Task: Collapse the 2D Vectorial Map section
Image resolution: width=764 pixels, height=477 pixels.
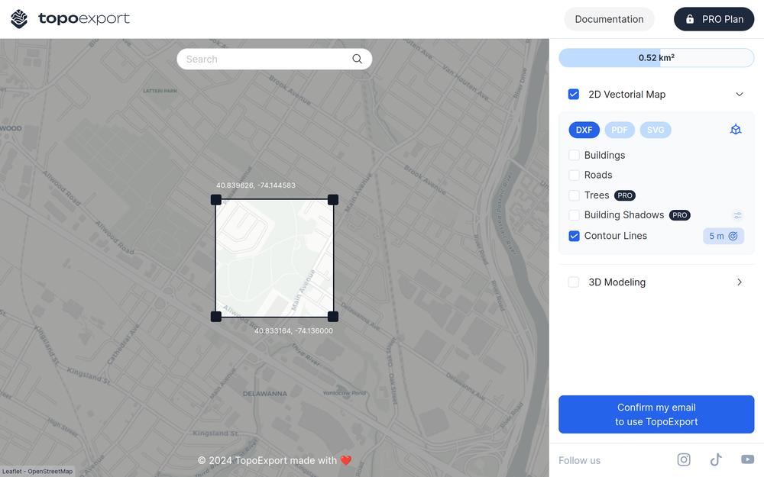Action: point(739,94)
